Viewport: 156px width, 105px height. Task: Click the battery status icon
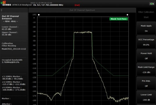152,4
